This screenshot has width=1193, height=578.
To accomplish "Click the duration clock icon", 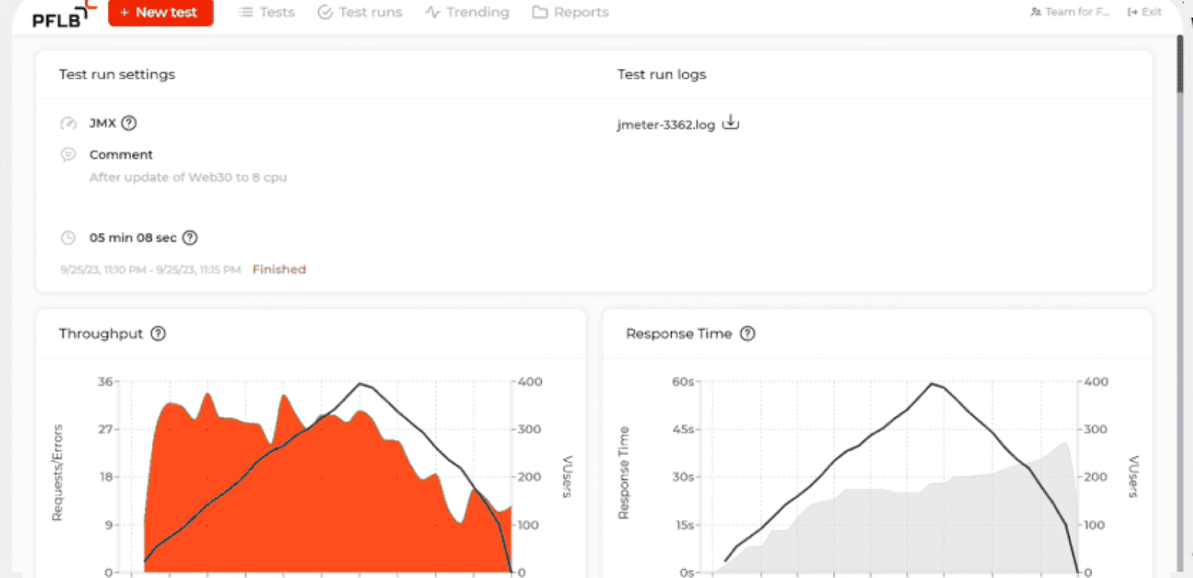I will [x=68, y=238].
